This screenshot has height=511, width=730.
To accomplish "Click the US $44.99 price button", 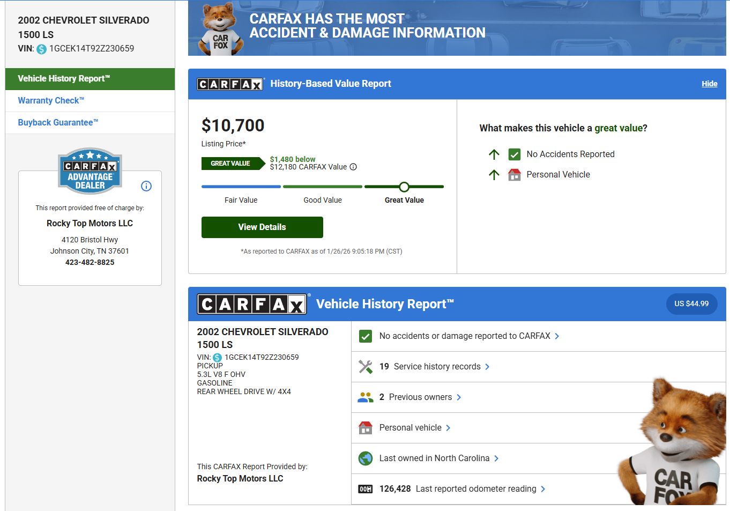I will tap(691, 303).
